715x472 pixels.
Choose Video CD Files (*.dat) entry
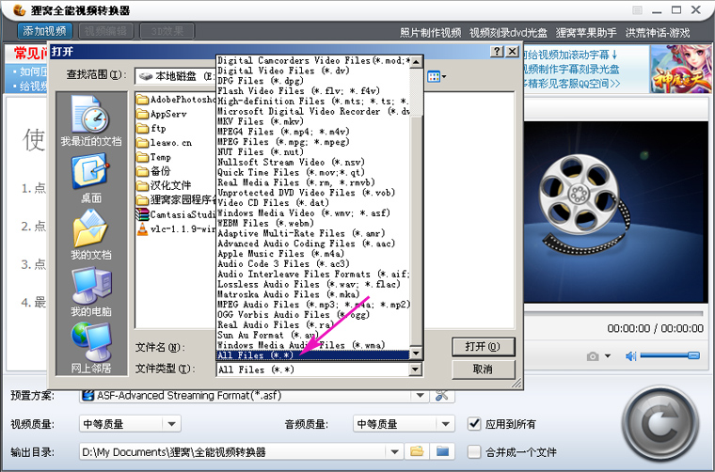[x=312, y=202]
